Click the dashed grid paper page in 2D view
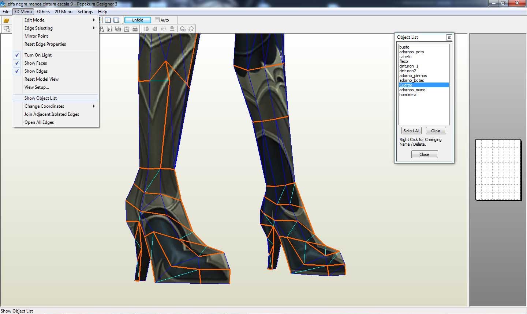Viewport: 527px width, 314px height. click(x=498, y=170)
